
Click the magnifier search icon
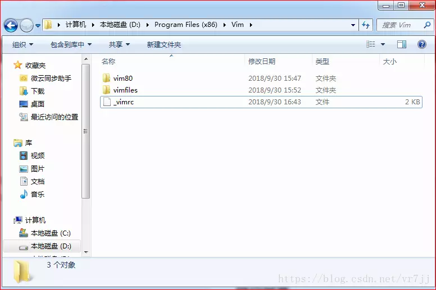[427, 25]
